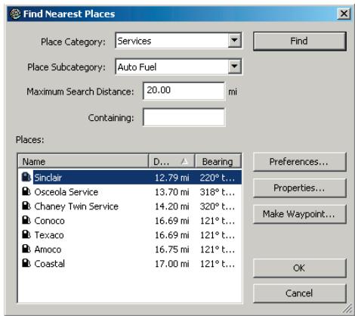The height and width of the screenshot is (316, 355).
Task: Select the Conoco entry
Action: click(130, 221)
